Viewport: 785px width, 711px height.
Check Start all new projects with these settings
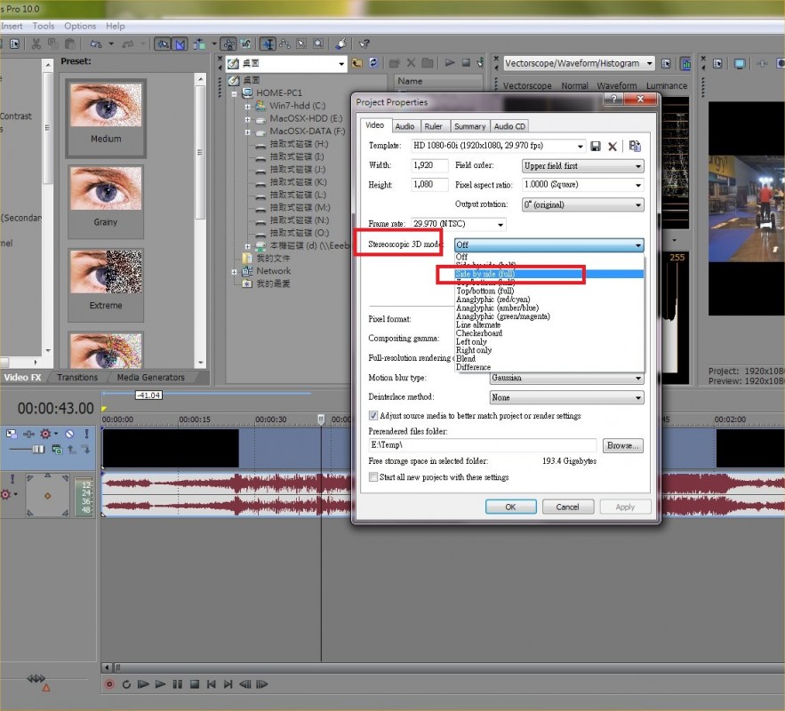(x=373, y=477)
